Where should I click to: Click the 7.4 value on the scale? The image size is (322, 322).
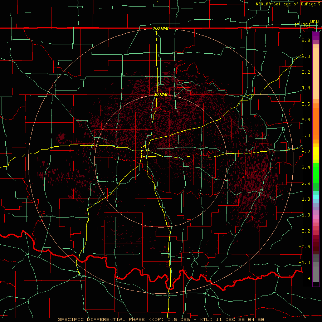(306, 88)
